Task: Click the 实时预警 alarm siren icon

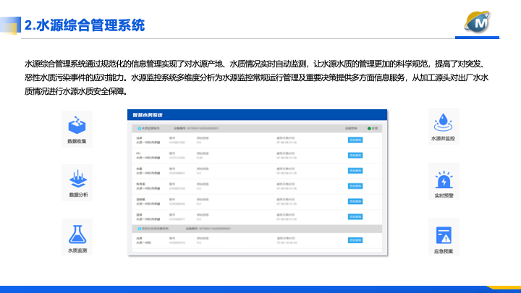Action: point(444,178)
